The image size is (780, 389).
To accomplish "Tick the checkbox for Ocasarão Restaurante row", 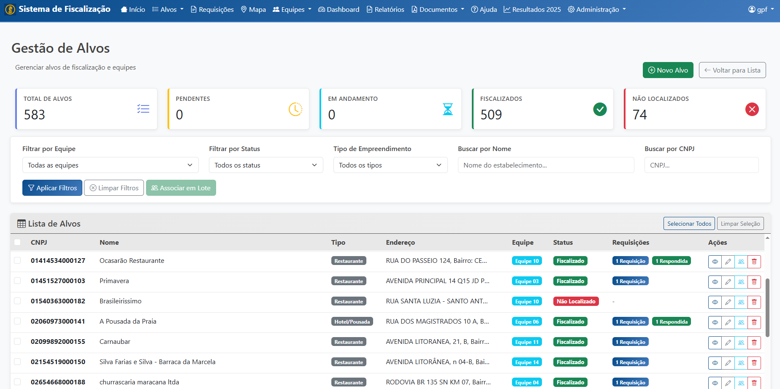I will [x=17, y=260].
